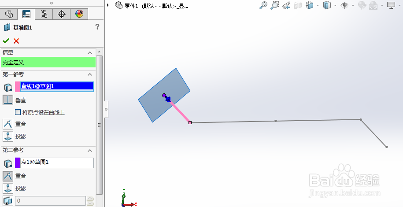
Task: Click View Settings monitor icon
Action: [391, 5]
